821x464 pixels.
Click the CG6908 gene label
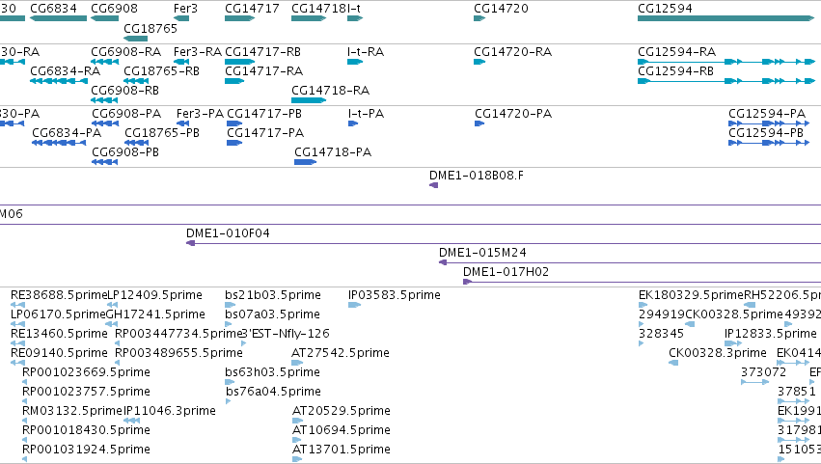point(114,9)
